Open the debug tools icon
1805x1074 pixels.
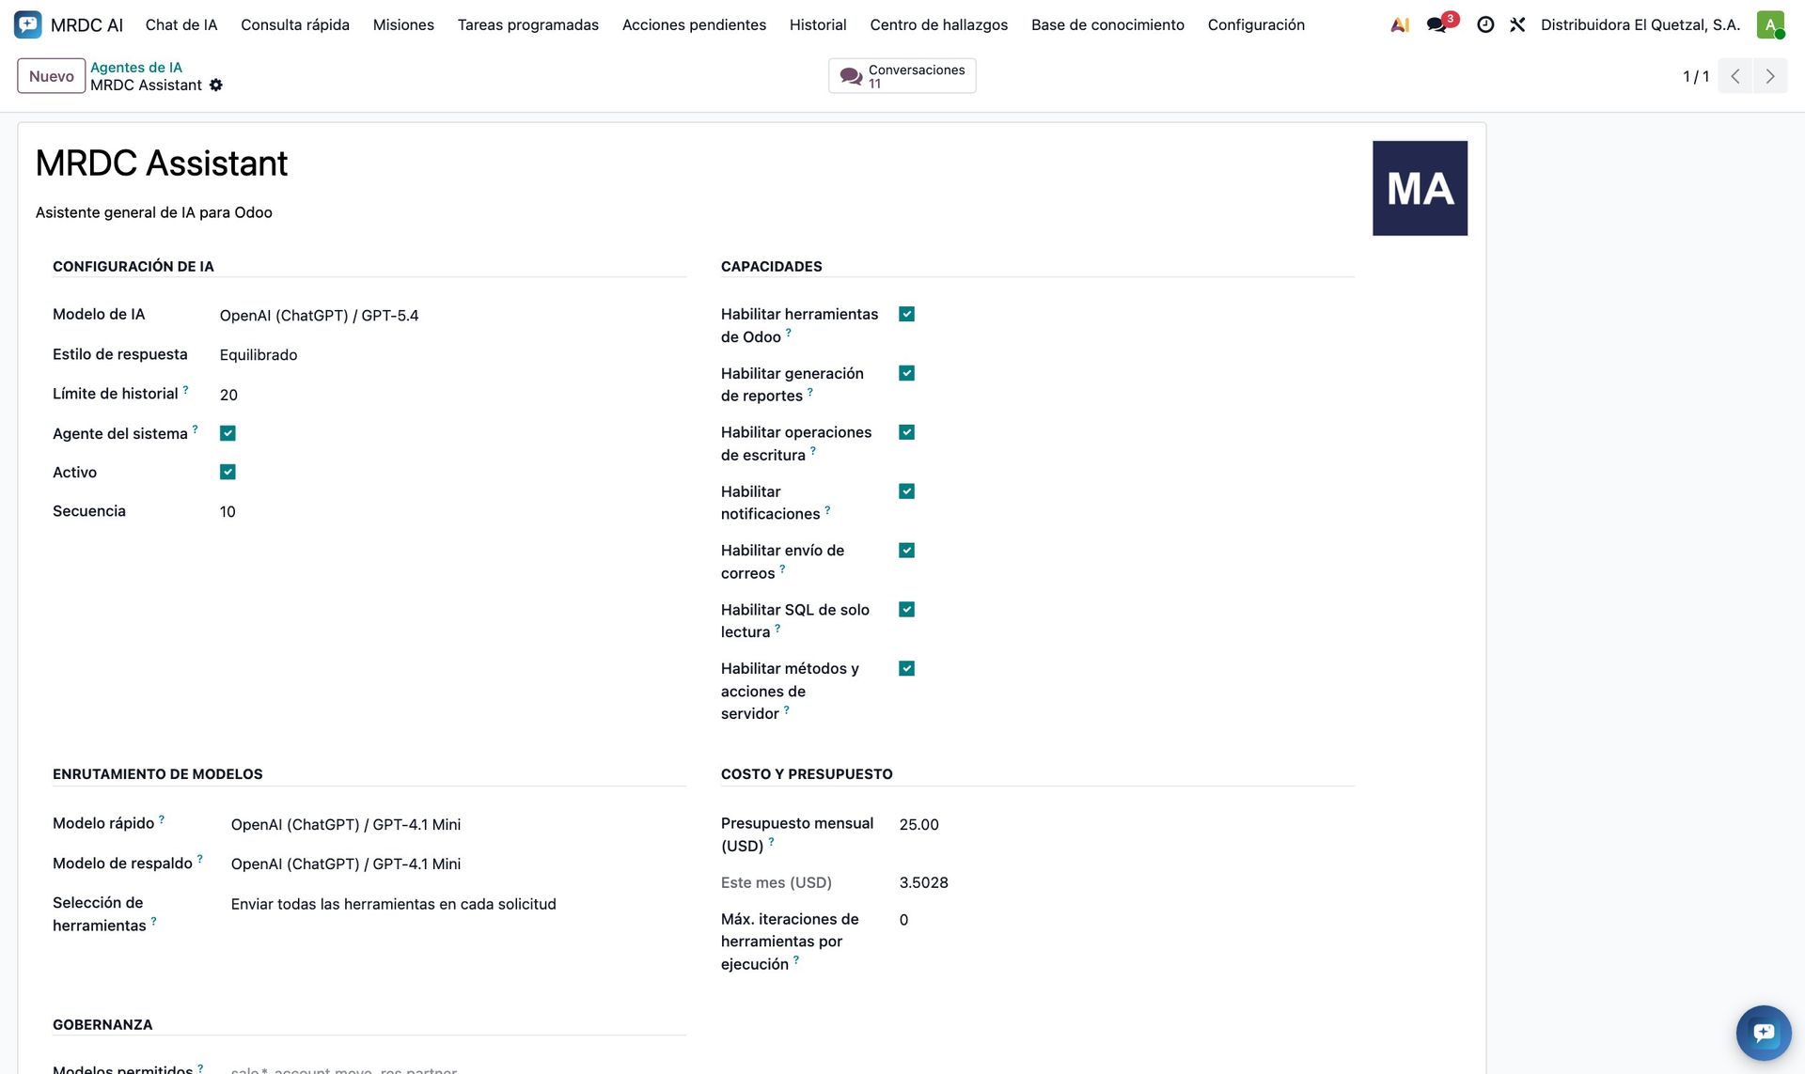click(x=1517, y=25)
